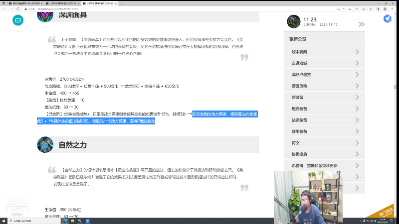
Task: Click the 自然之力 heading text
Action: click(73, 145)
